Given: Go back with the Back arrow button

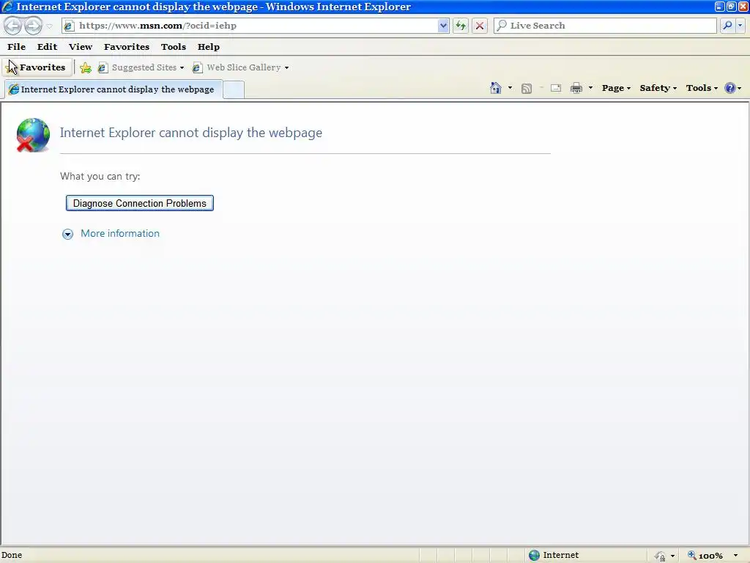Looking at the screenshot, I should (13, 26).
